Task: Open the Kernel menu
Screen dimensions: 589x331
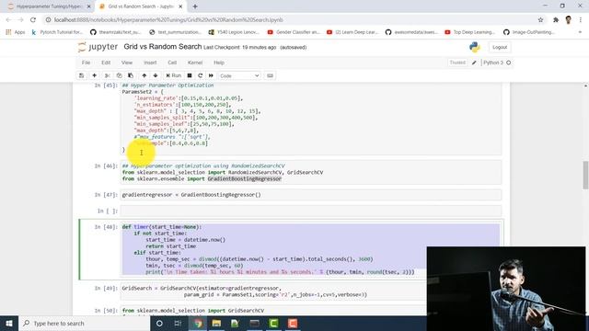Action: (x=195, y=63)
